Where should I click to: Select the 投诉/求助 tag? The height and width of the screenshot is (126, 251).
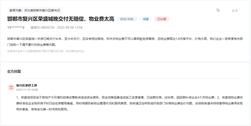point(127,19)
